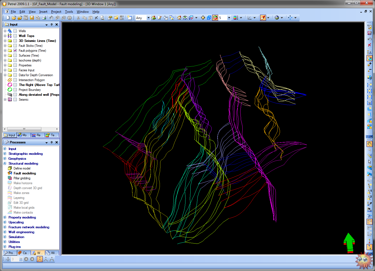Click the globe icon in top toolbar
Viewport: 375px width, 271px height.
[277, 18]
